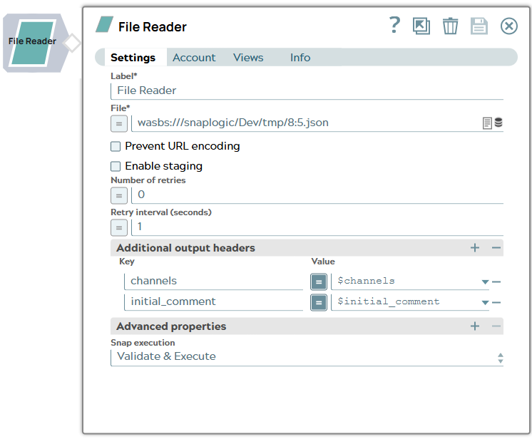
Task: Click the trash delete icon
Action: pos(450,26)
